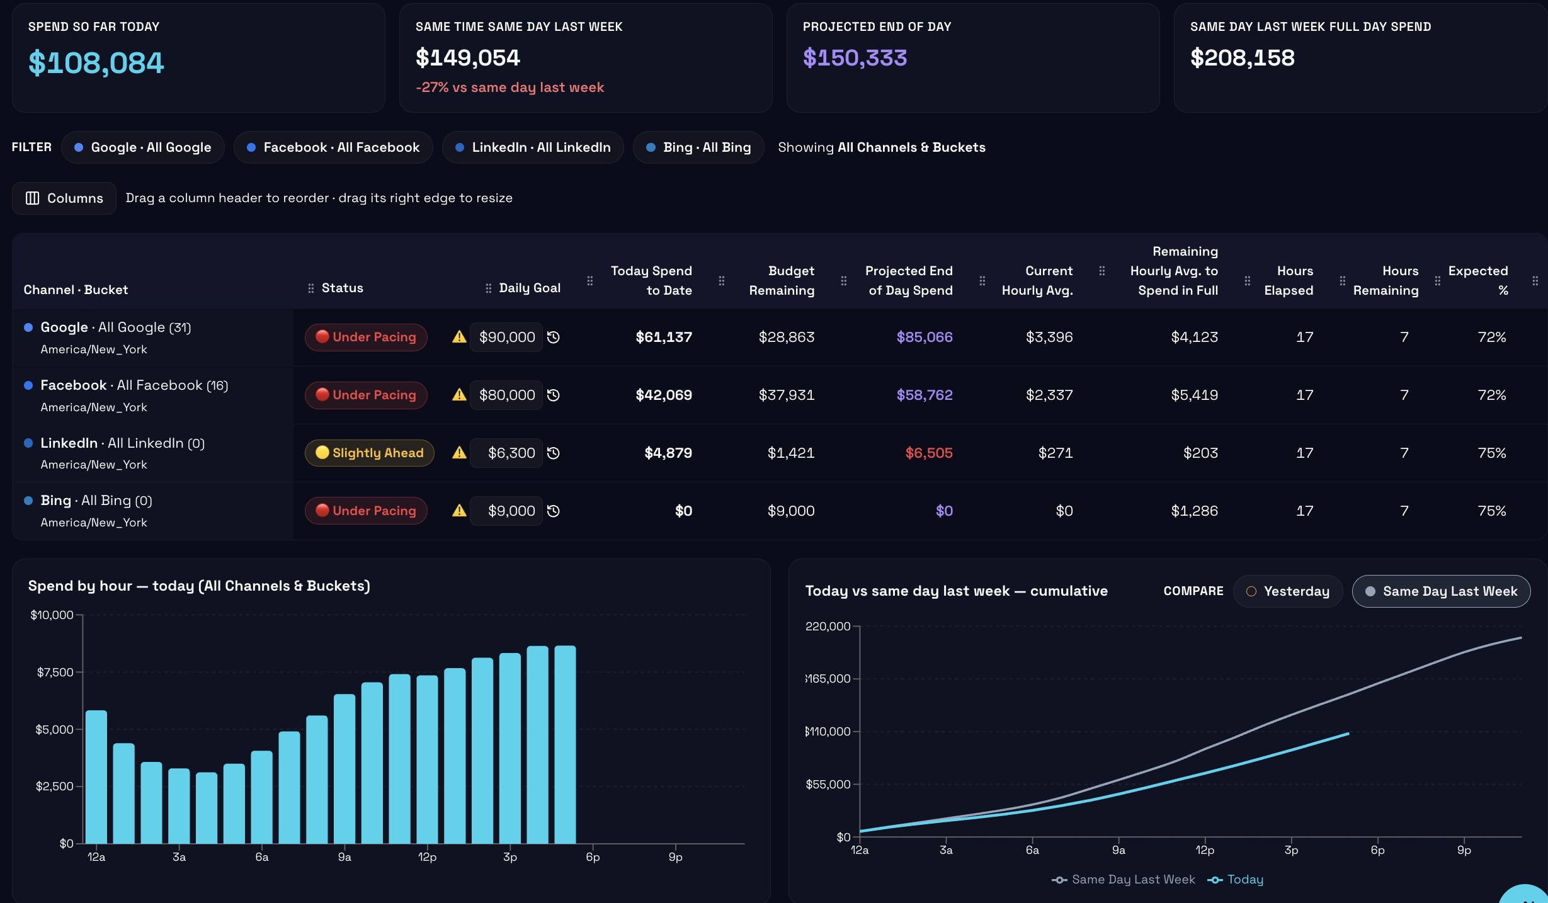The image size is (1548, 903).
Task: Click LinkedIn's $6,505 projected spend
Action: (x=929, y=453)
